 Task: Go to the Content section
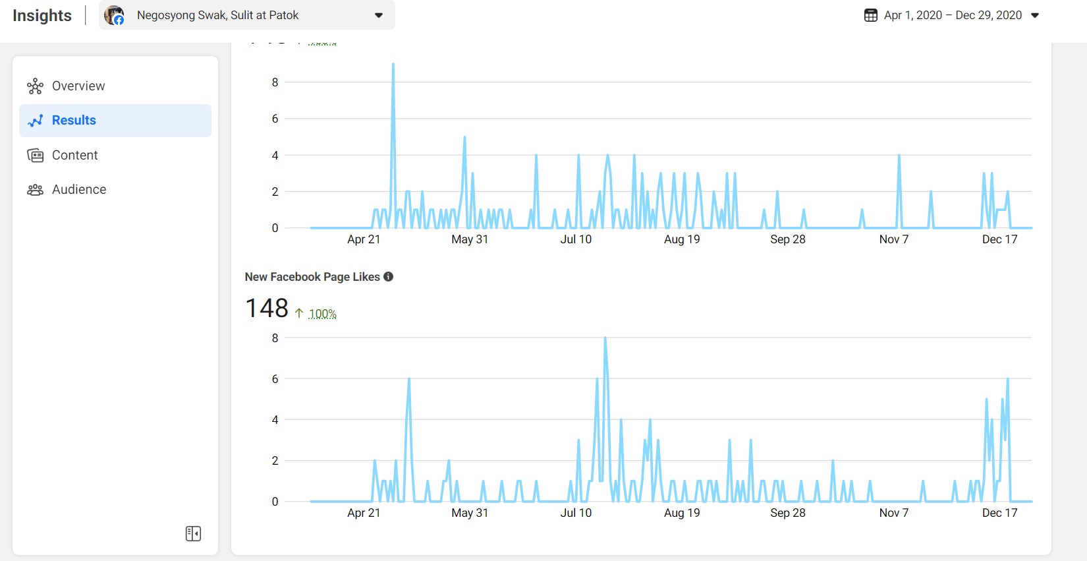coord(115,155)
